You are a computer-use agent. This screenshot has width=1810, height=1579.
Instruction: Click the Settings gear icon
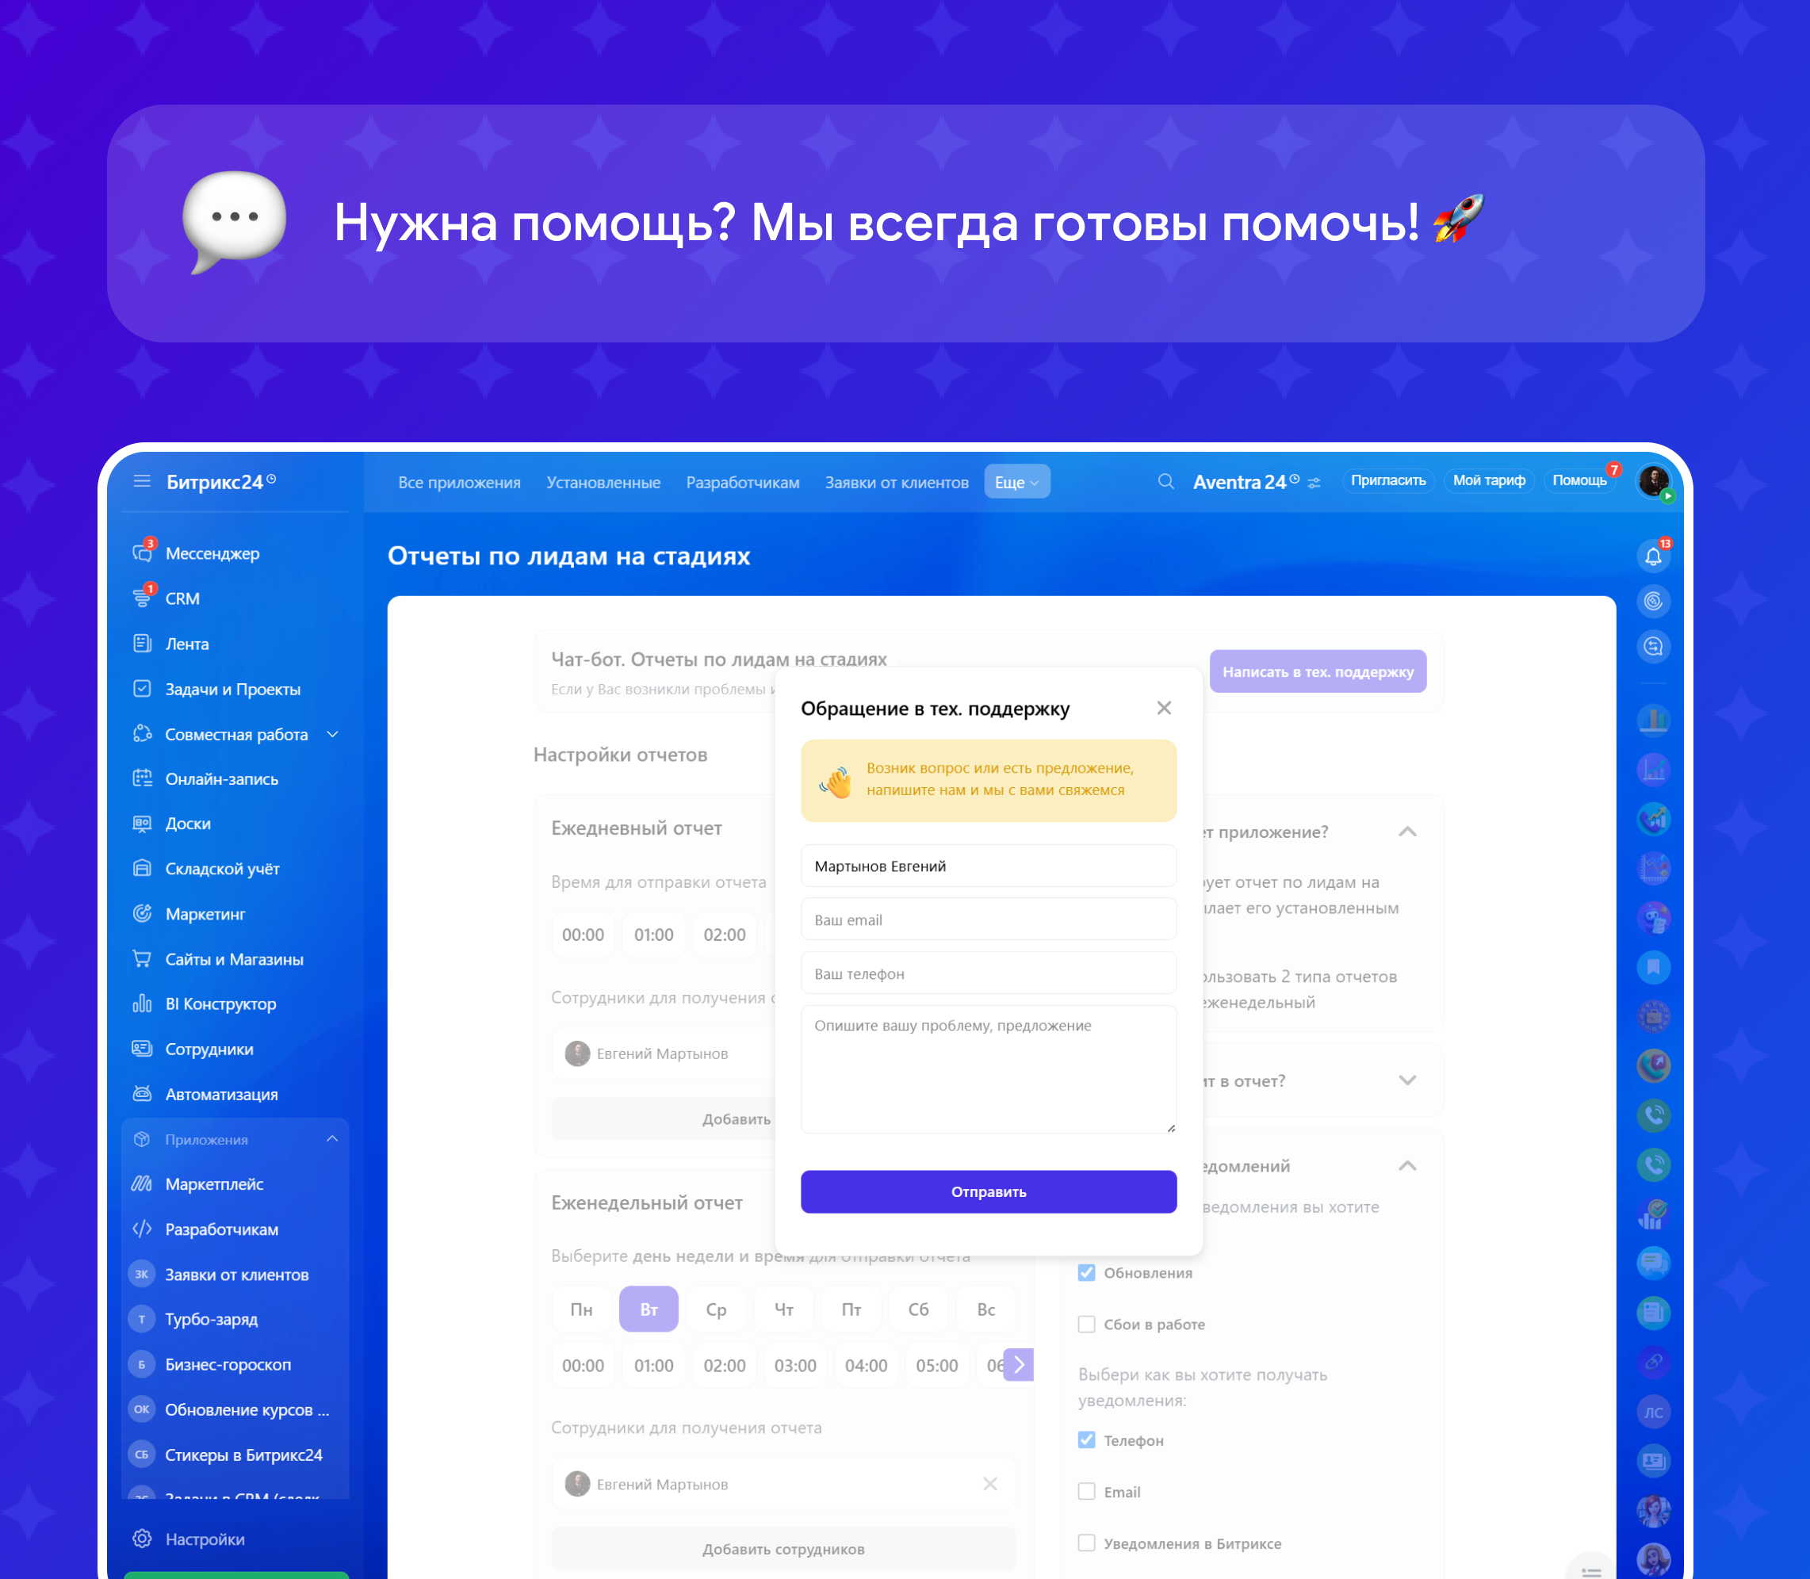click(142, 1539)
